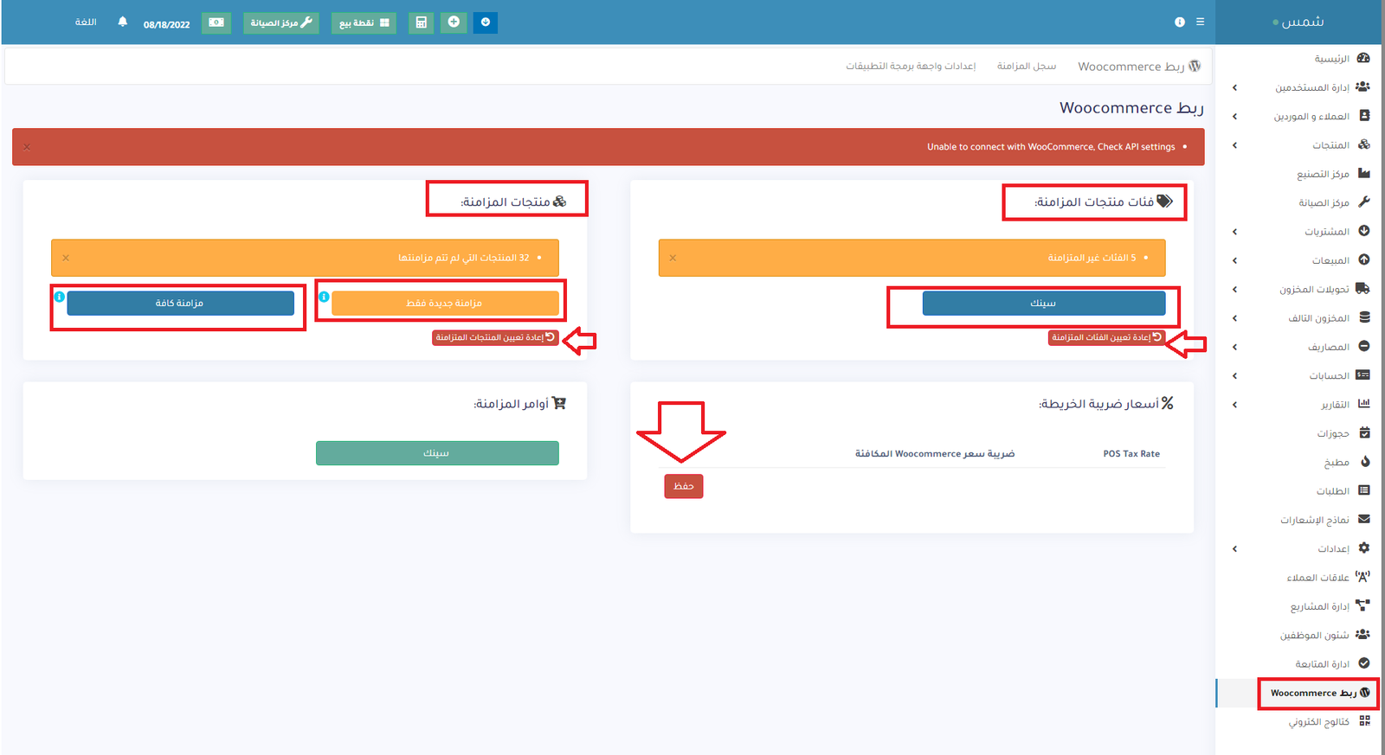Expand the المنتجات sidebar submenu

coord(1234,145)
